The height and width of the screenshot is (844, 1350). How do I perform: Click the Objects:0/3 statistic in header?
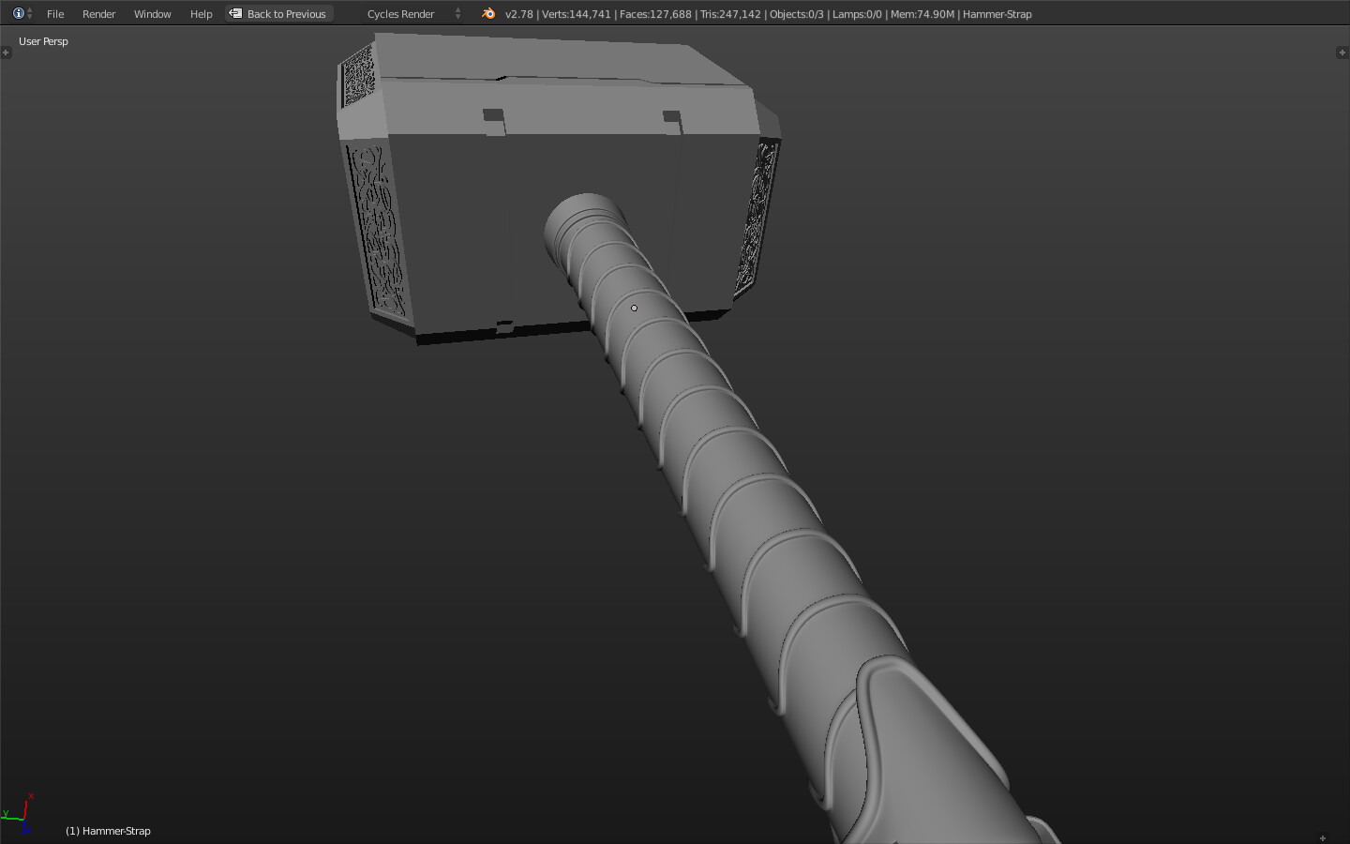click(796, 14)
